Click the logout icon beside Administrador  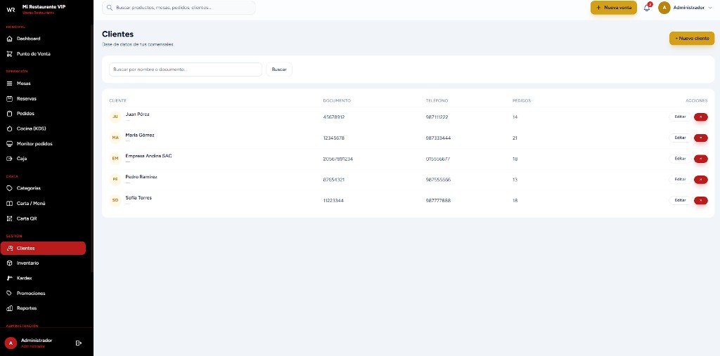tap(79, 343)
